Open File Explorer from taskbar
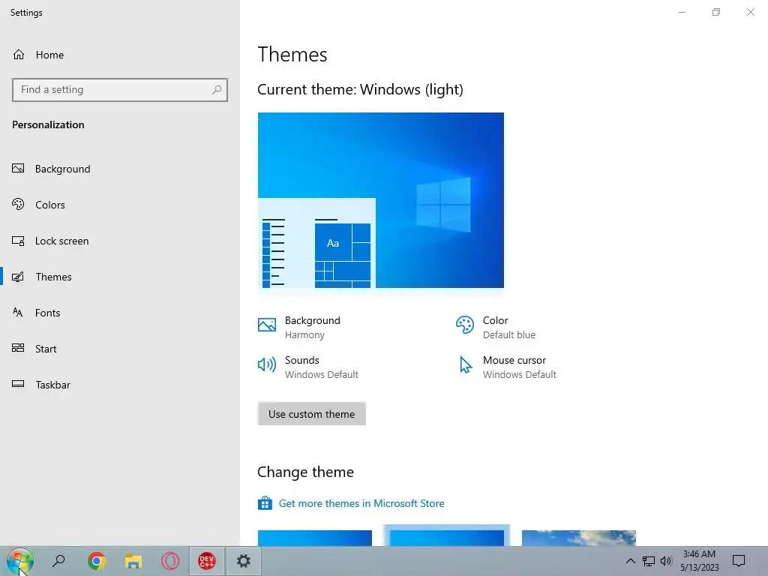This screenshot has height=576, width=768. click(x=133, y=561)
